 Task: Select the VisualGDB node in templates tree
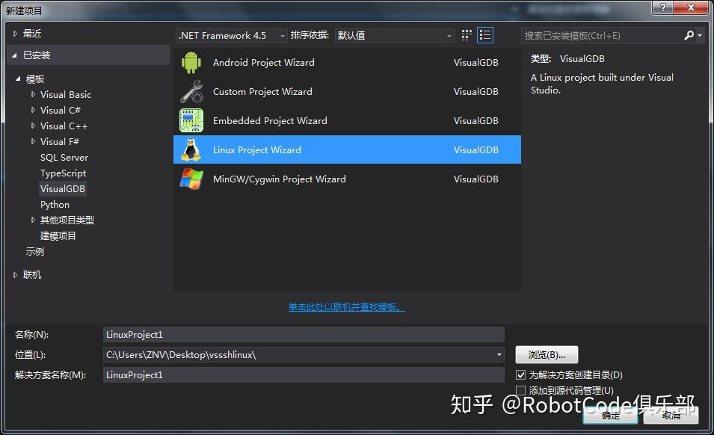click(63, 188)
